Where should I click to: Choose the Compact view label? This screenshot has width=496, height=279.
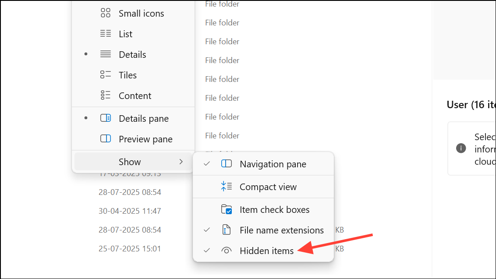pos(268,187)
